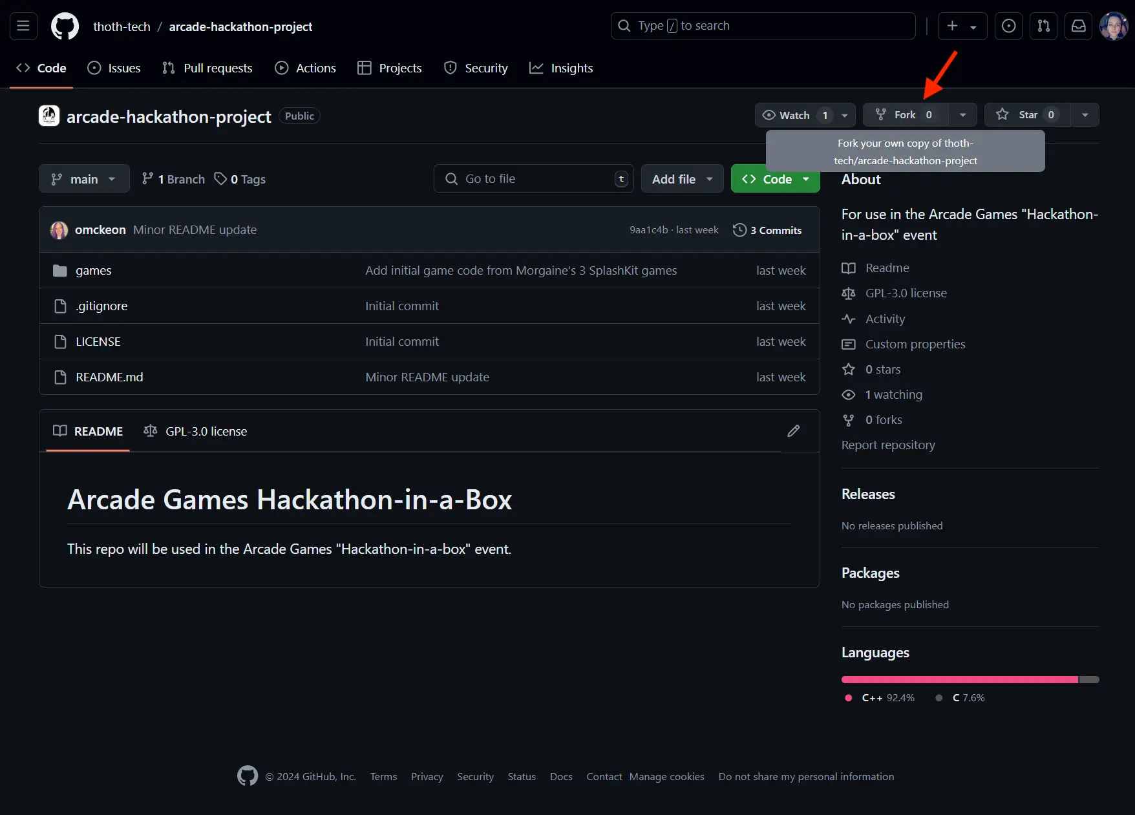Open the Add file dropdown
The height and width of the screenshot is (815, 1135).
(x=682, y=178)
